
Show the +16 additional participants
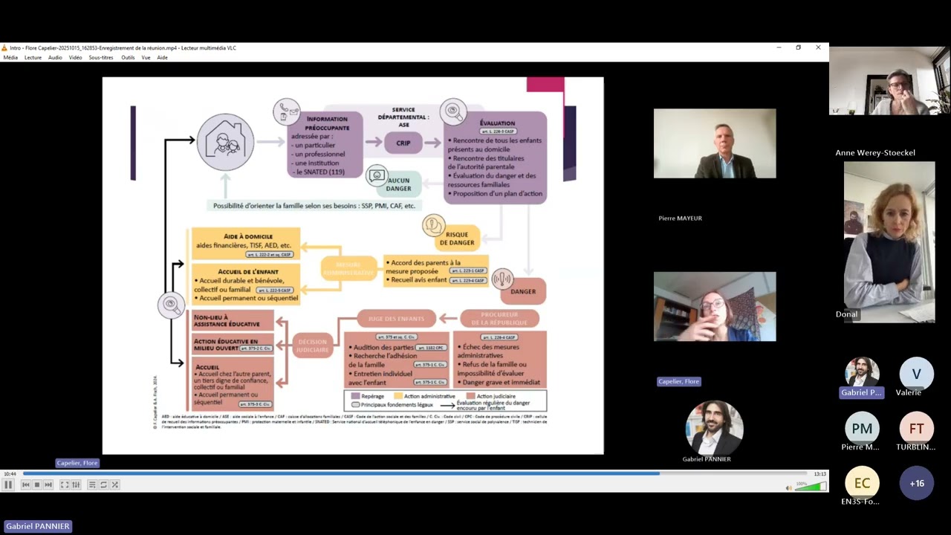pos(917,483)
